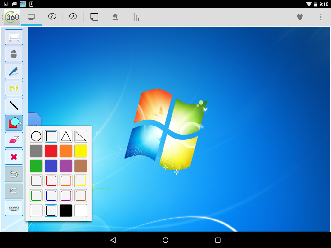Select the yellow text highlighter tool
Viewport: 331px width, 248px height.
14,88
